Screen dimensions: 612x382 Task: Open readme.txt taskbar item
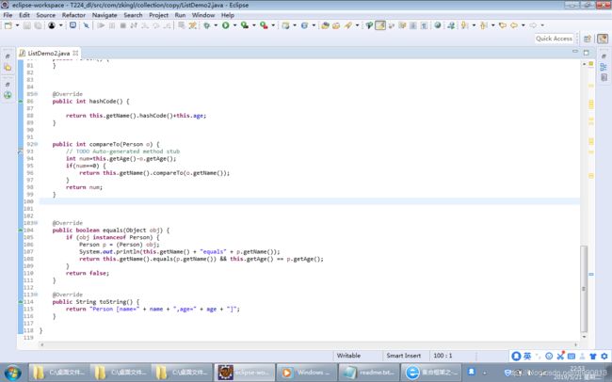click(x=369, y=373)
